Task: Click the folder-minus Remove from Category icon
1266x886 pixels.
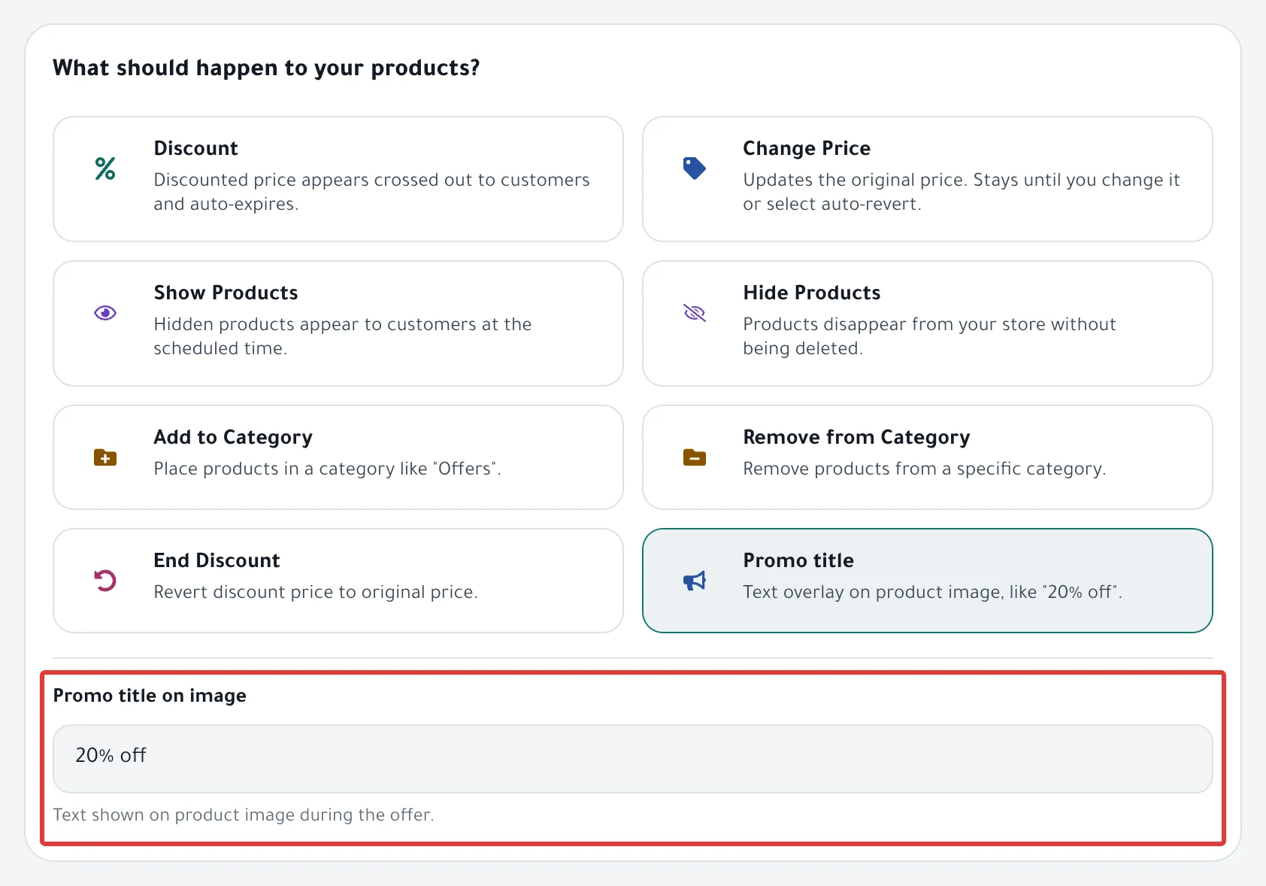Action: tap(694, 457)
